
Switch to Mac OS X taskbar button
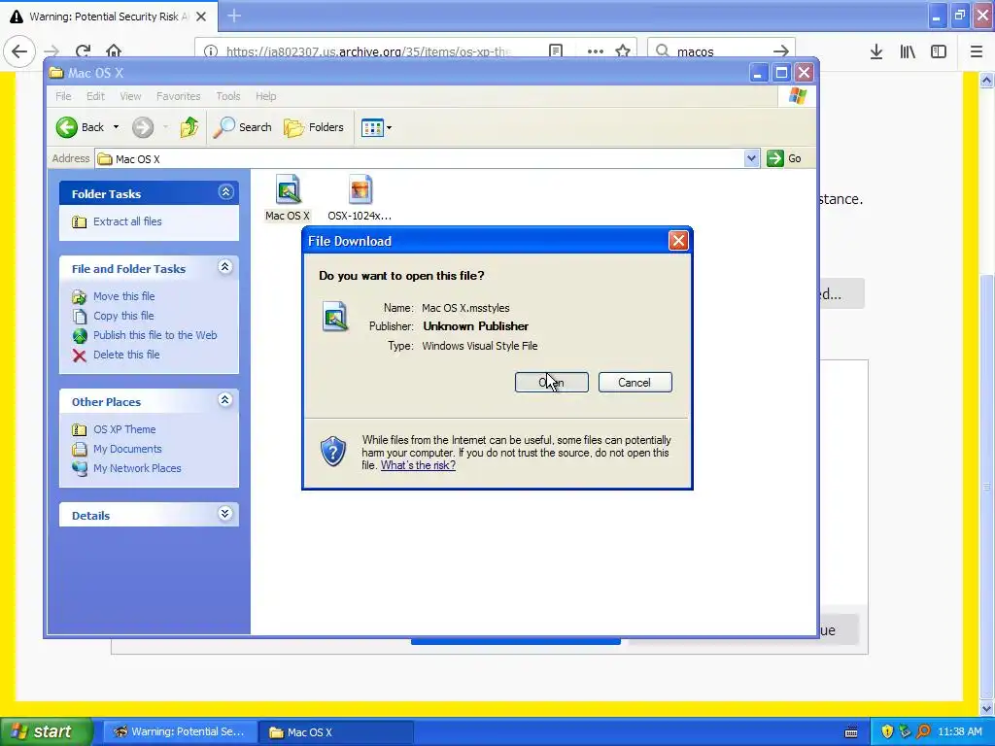(335, 731)
